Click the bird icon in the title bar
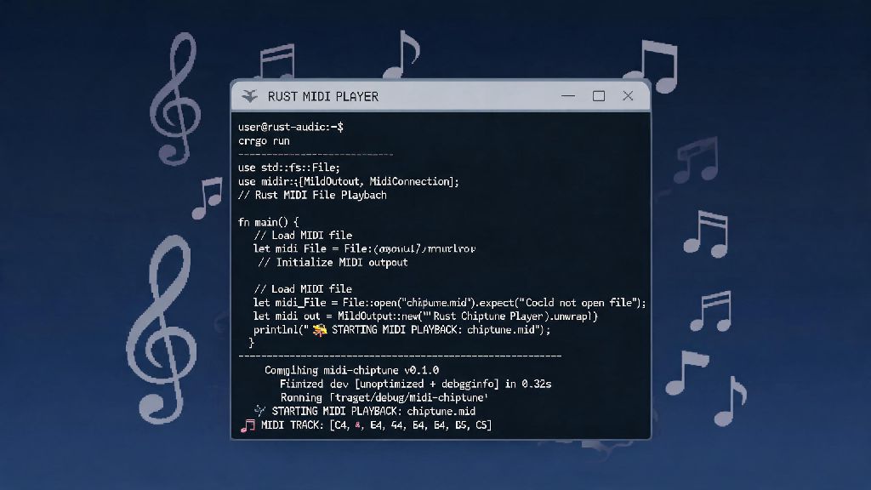The image size is (871, 490). 249,96
